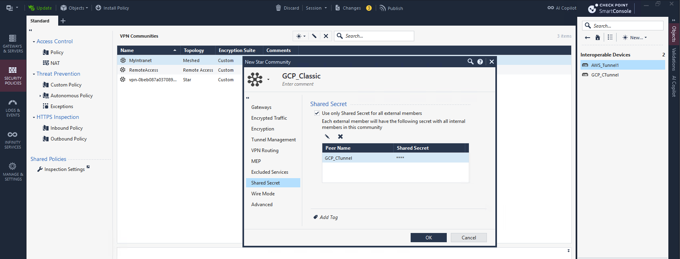
Task: Click the search magnifier in dialog title bar
Action: 470,62
